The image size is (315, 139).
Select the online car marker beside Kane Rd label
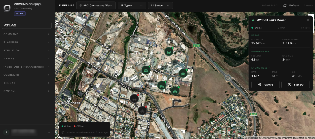(x=146, y=70)
